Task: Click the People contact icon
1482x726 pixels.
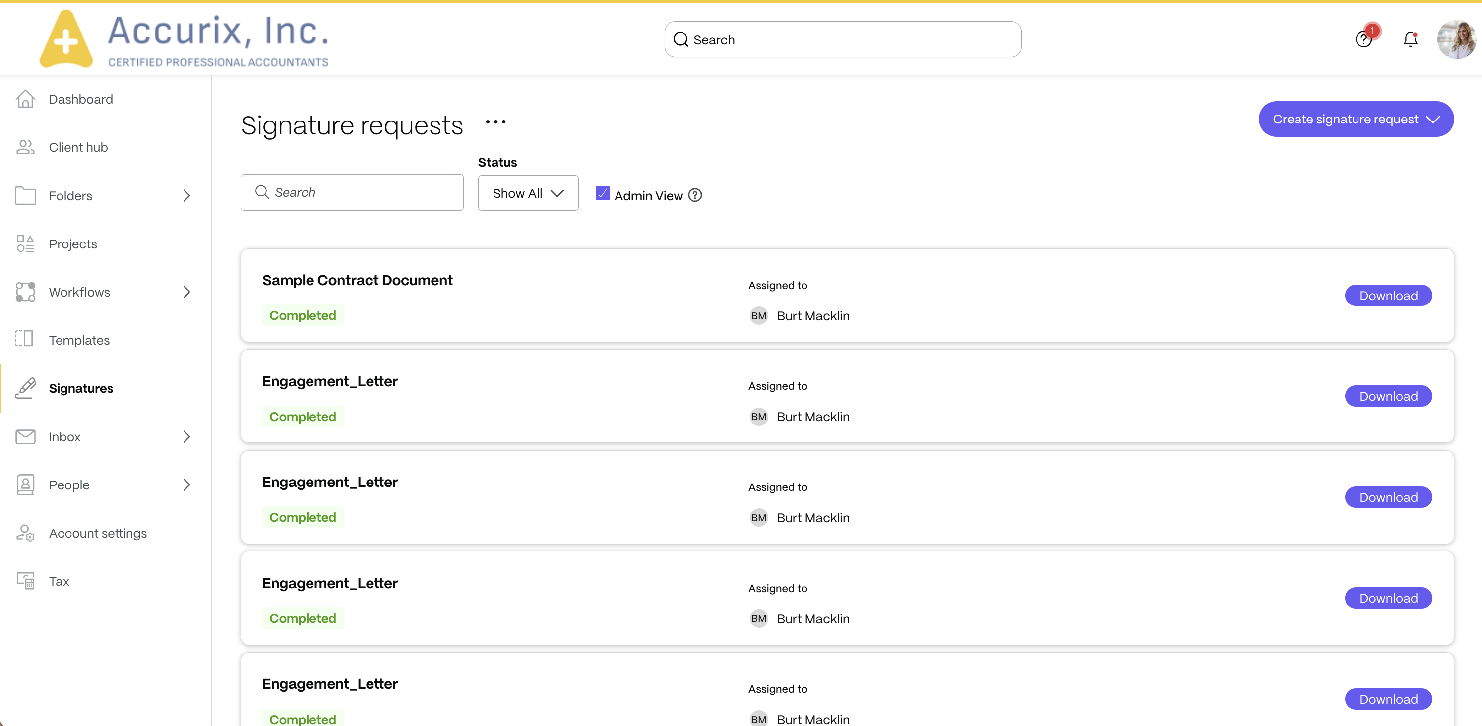Action: click(x=25, y=485)
